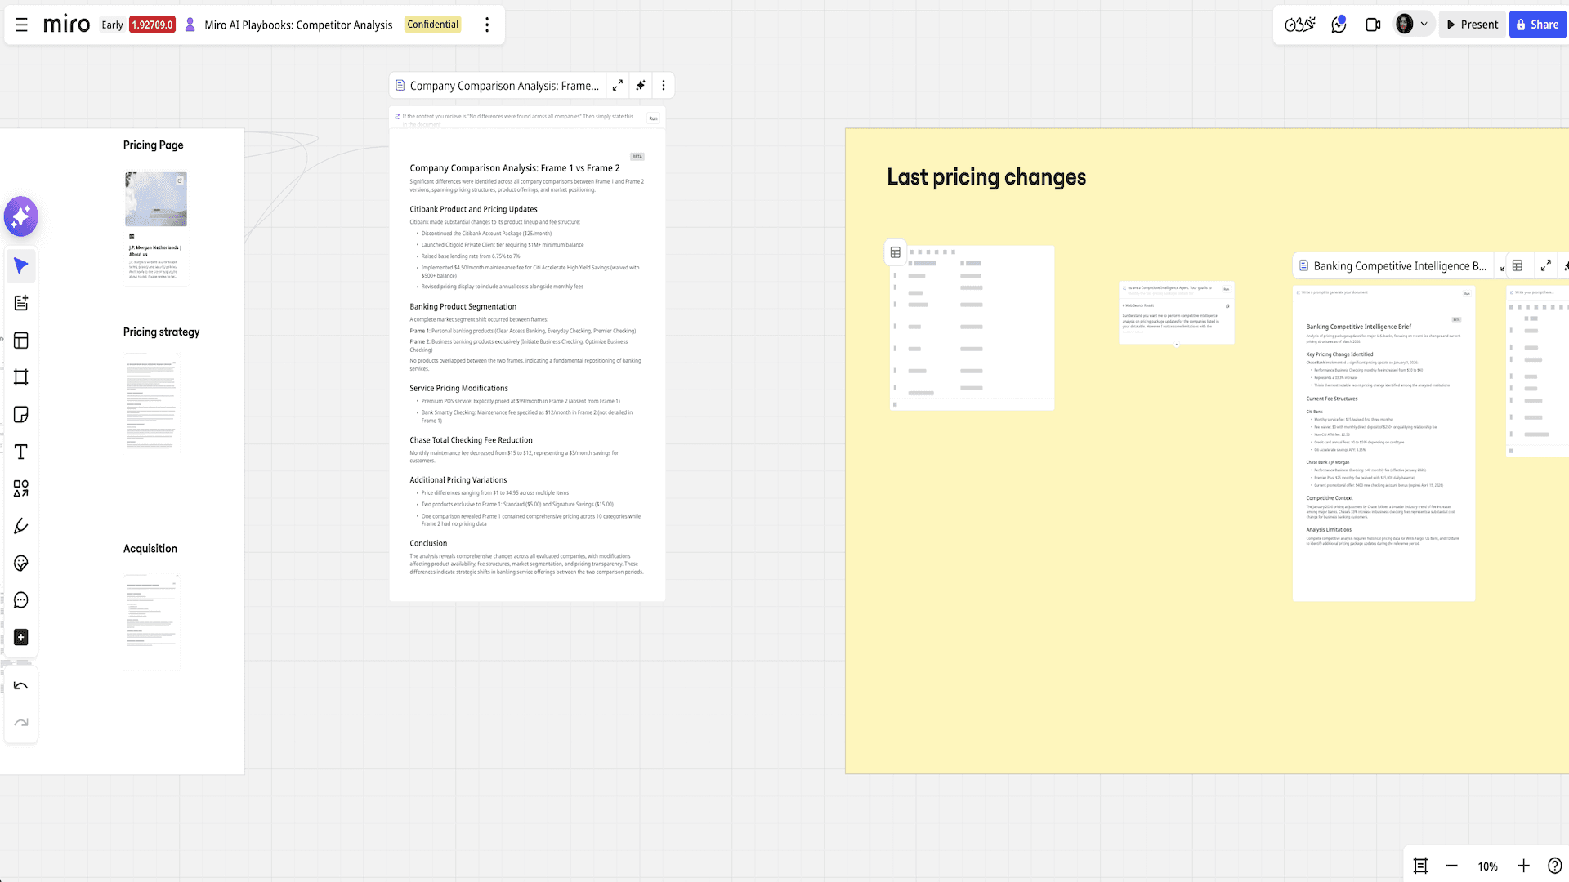
Task: Open Shapes and lines tool
Action: point(21,488)
